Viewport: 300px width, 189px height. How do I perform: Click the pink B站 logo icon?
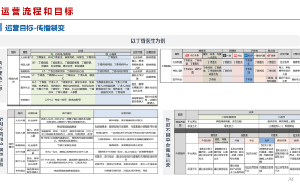(x=235, y=55)
